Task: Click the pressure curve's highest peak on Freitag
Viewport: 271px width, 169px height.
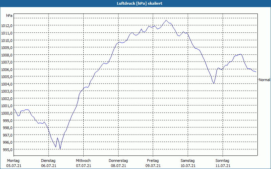Action: pyautogui.click(x=166, y=20)
